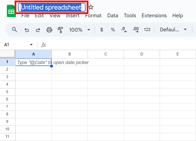Open the 123 more formats menu
Screen dimensions: 196x141
pos(147,30)
